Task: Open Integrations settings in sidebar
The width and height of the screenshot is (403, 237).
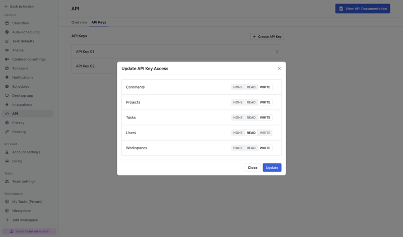Action: (28, 104)
